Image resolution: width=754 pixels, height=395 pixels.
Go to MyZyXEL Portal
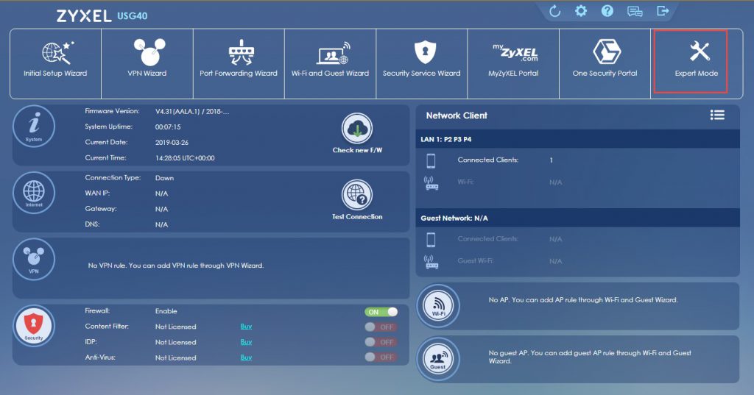[x=513, y=63]
